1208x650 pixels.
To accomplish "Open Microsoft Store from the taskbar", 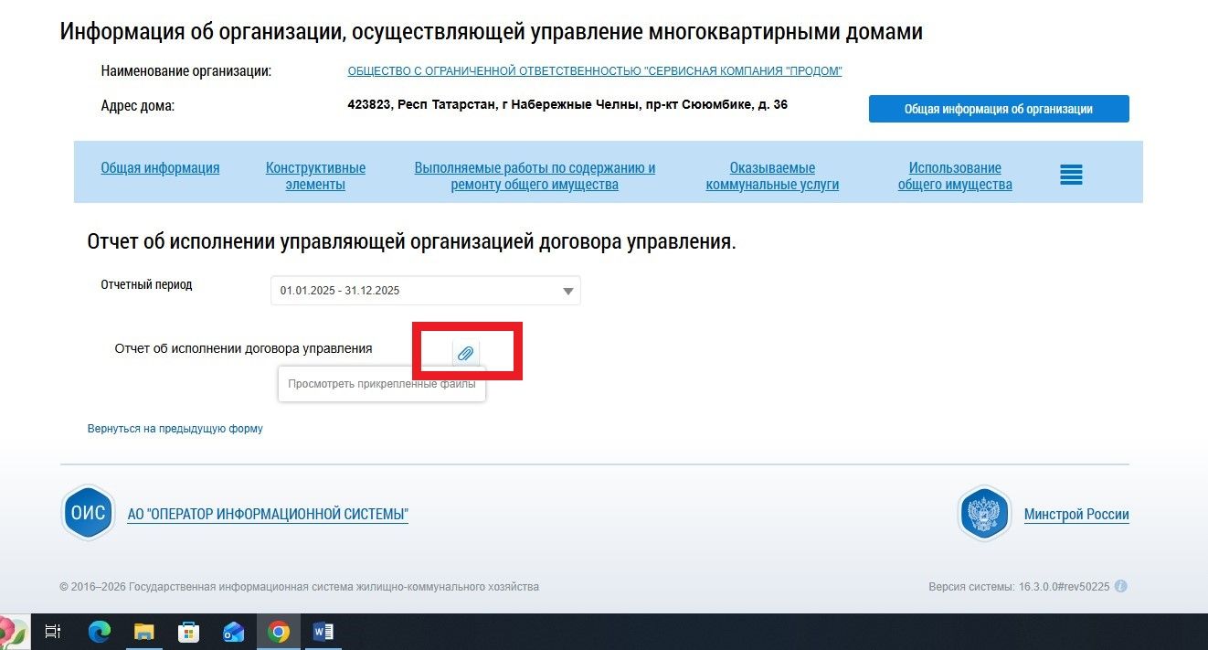I will point(189,632).
